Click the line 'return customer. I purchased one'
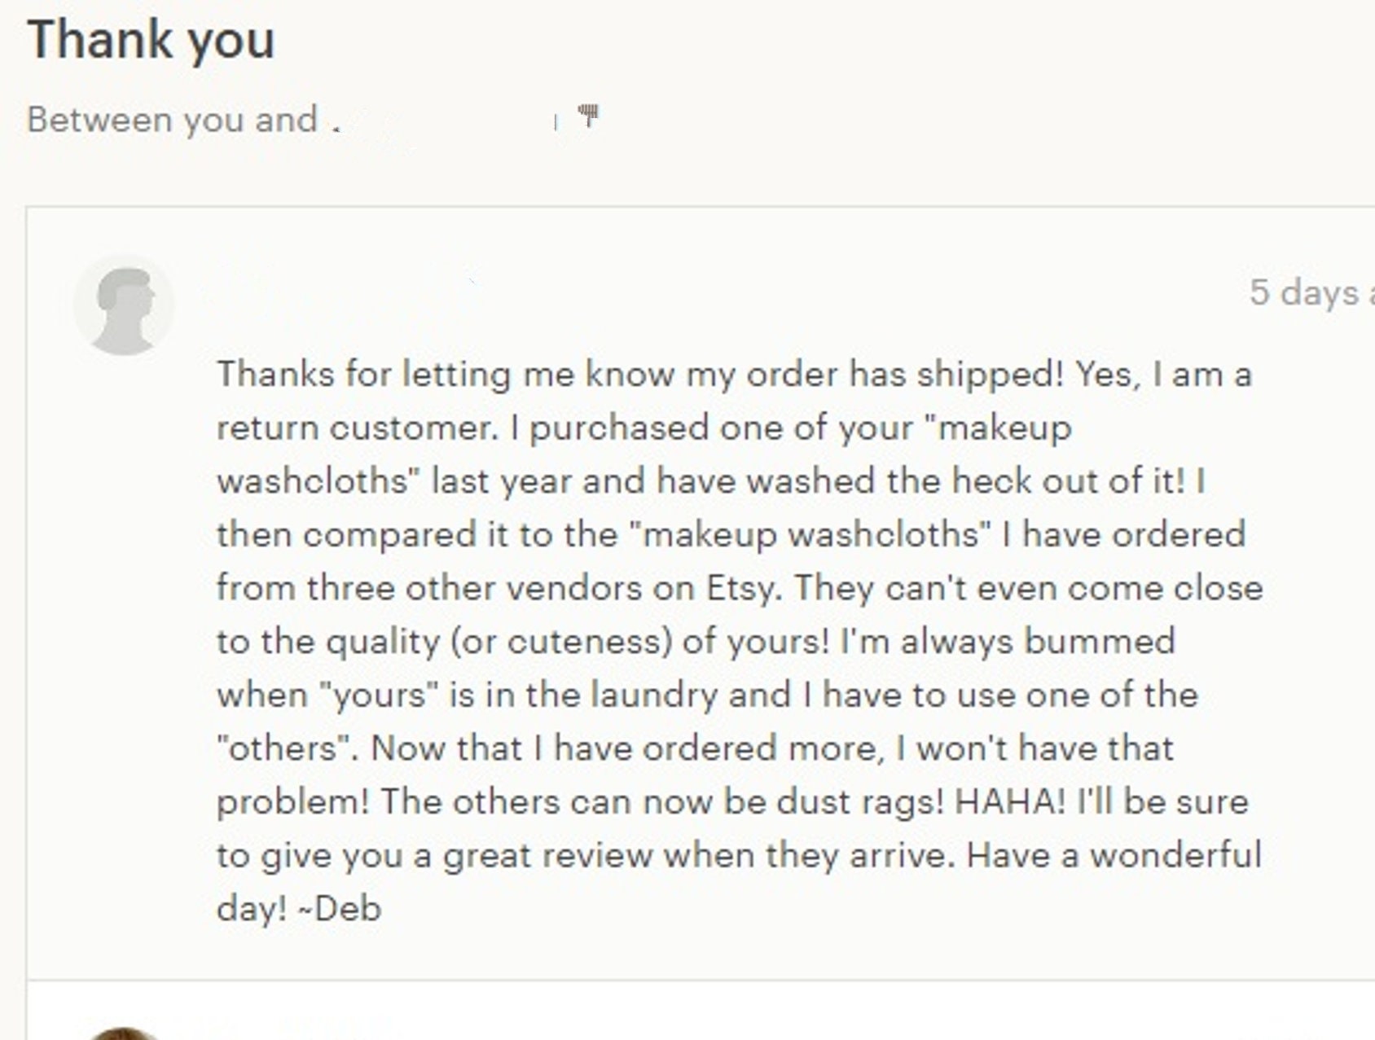This screenshot has height=1040, width=1375. click(644, 428)
